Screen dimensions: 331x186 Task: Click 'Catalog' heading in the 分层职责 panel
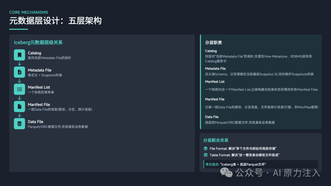coord(211,51)
